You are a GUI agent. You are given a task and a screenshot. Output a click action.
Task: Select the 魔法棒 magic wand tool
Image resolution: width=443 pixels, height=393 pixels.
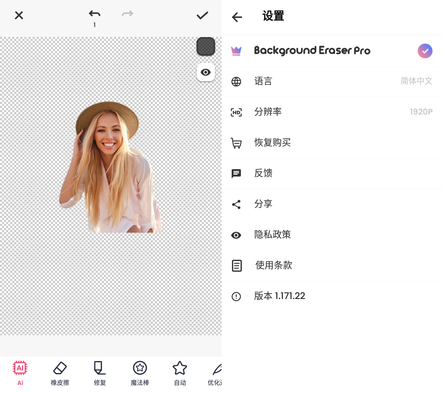click(x=140, y=373)
